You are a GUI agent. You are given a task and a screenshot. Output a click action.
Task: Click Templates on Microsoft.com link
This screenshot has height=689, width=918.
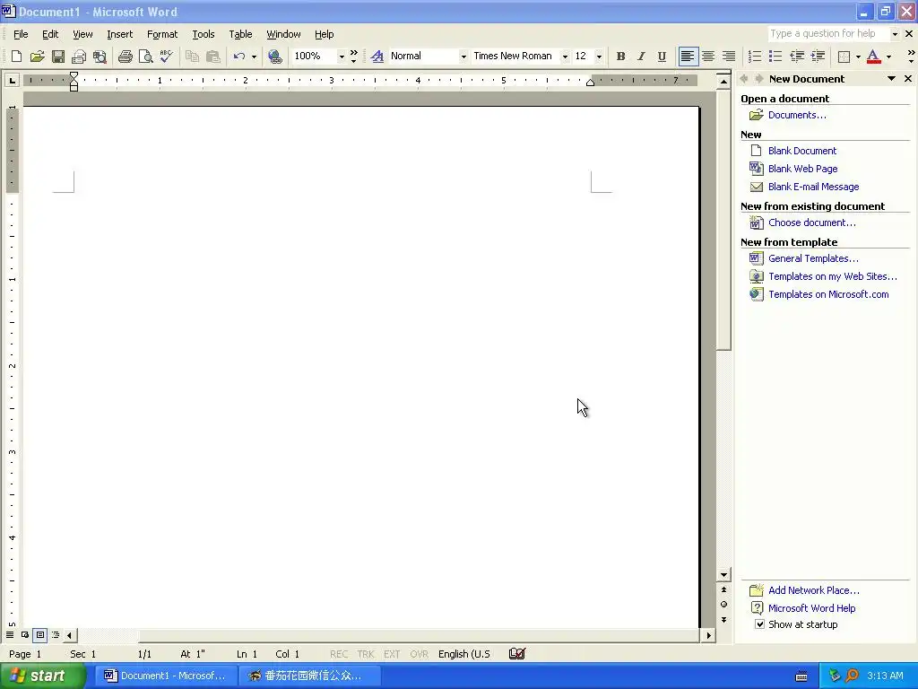(828, 294)
